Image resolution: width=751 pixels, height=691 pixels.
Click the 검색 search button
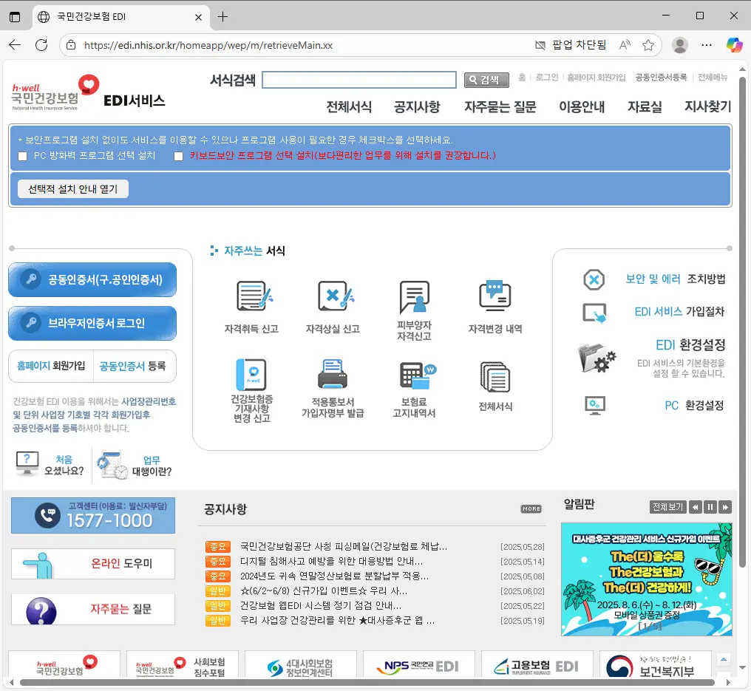coord(486,80)
